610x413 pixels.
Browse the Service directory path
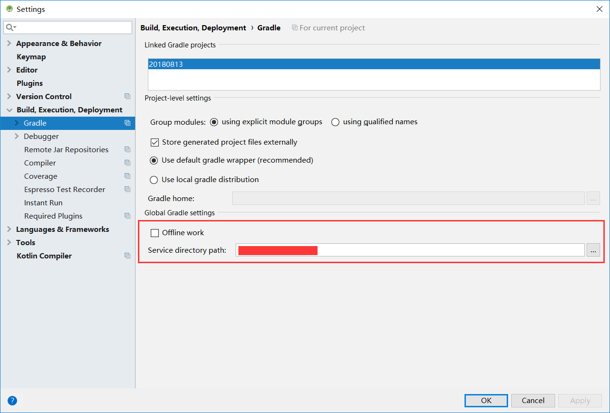point(593,250)
